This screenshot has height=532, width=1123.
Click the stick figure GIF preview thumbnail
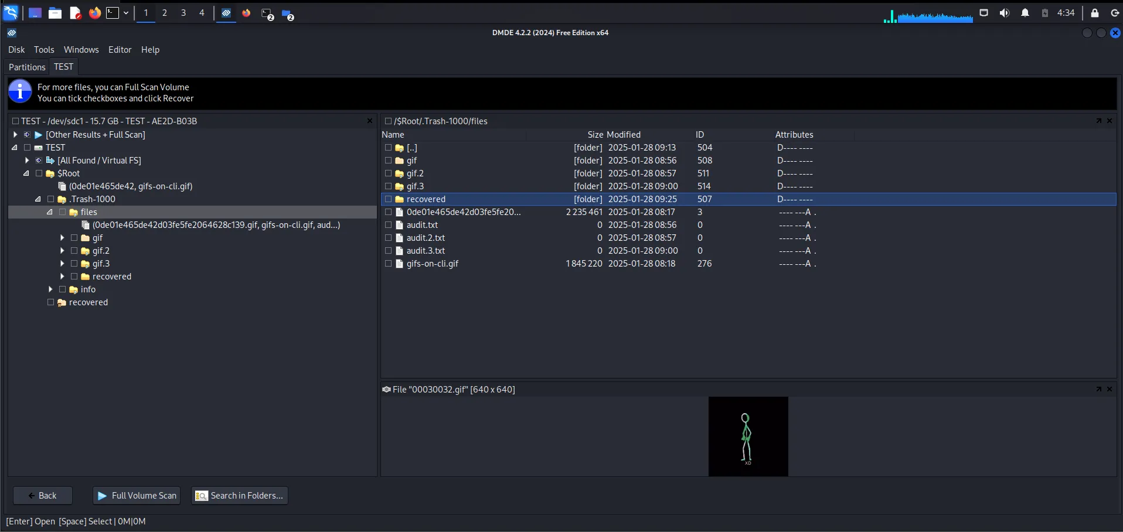pyautogui.click(x=748, y=436)
